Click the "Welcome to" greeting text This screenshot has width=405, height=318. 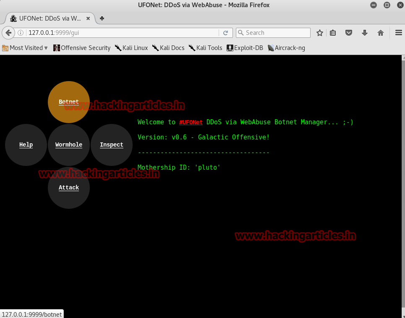(x=157, y=122)
